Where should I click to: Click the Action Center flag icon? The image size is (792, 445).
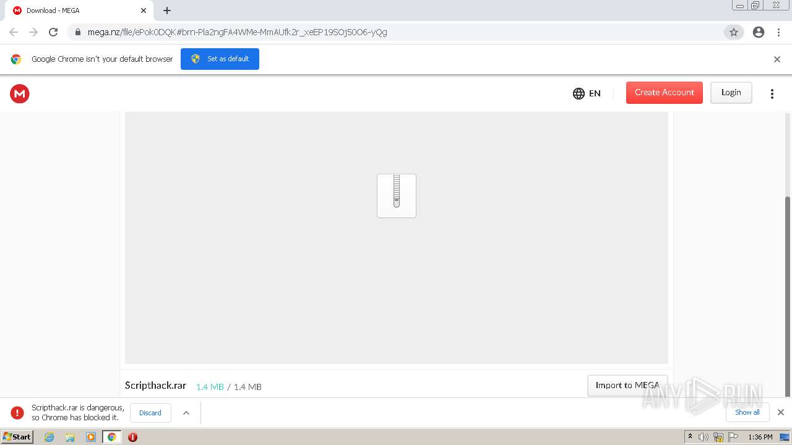733,437
